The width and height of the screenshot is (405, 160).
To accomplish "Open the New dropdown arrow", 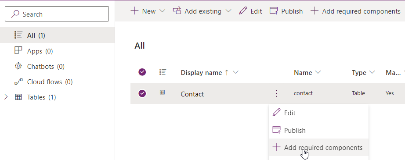I will pos(162,11).
